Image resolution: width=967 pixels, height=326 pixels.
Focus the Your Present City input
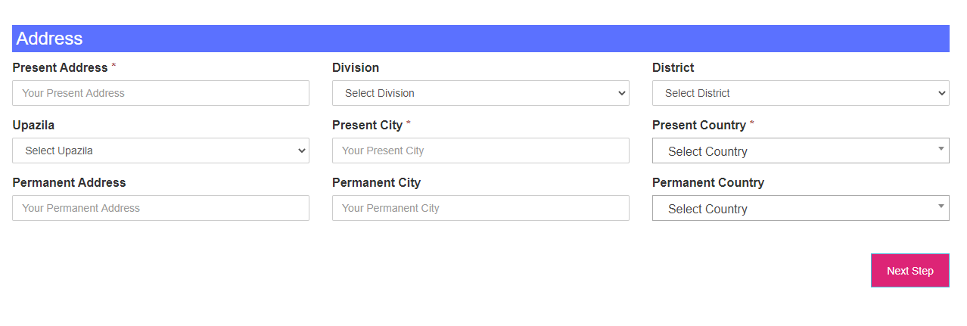(480, 151)
